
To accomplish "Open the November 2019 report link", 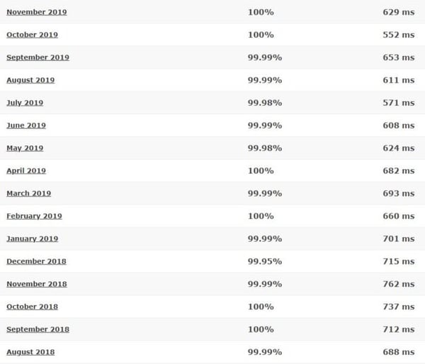I will (37, 12).
